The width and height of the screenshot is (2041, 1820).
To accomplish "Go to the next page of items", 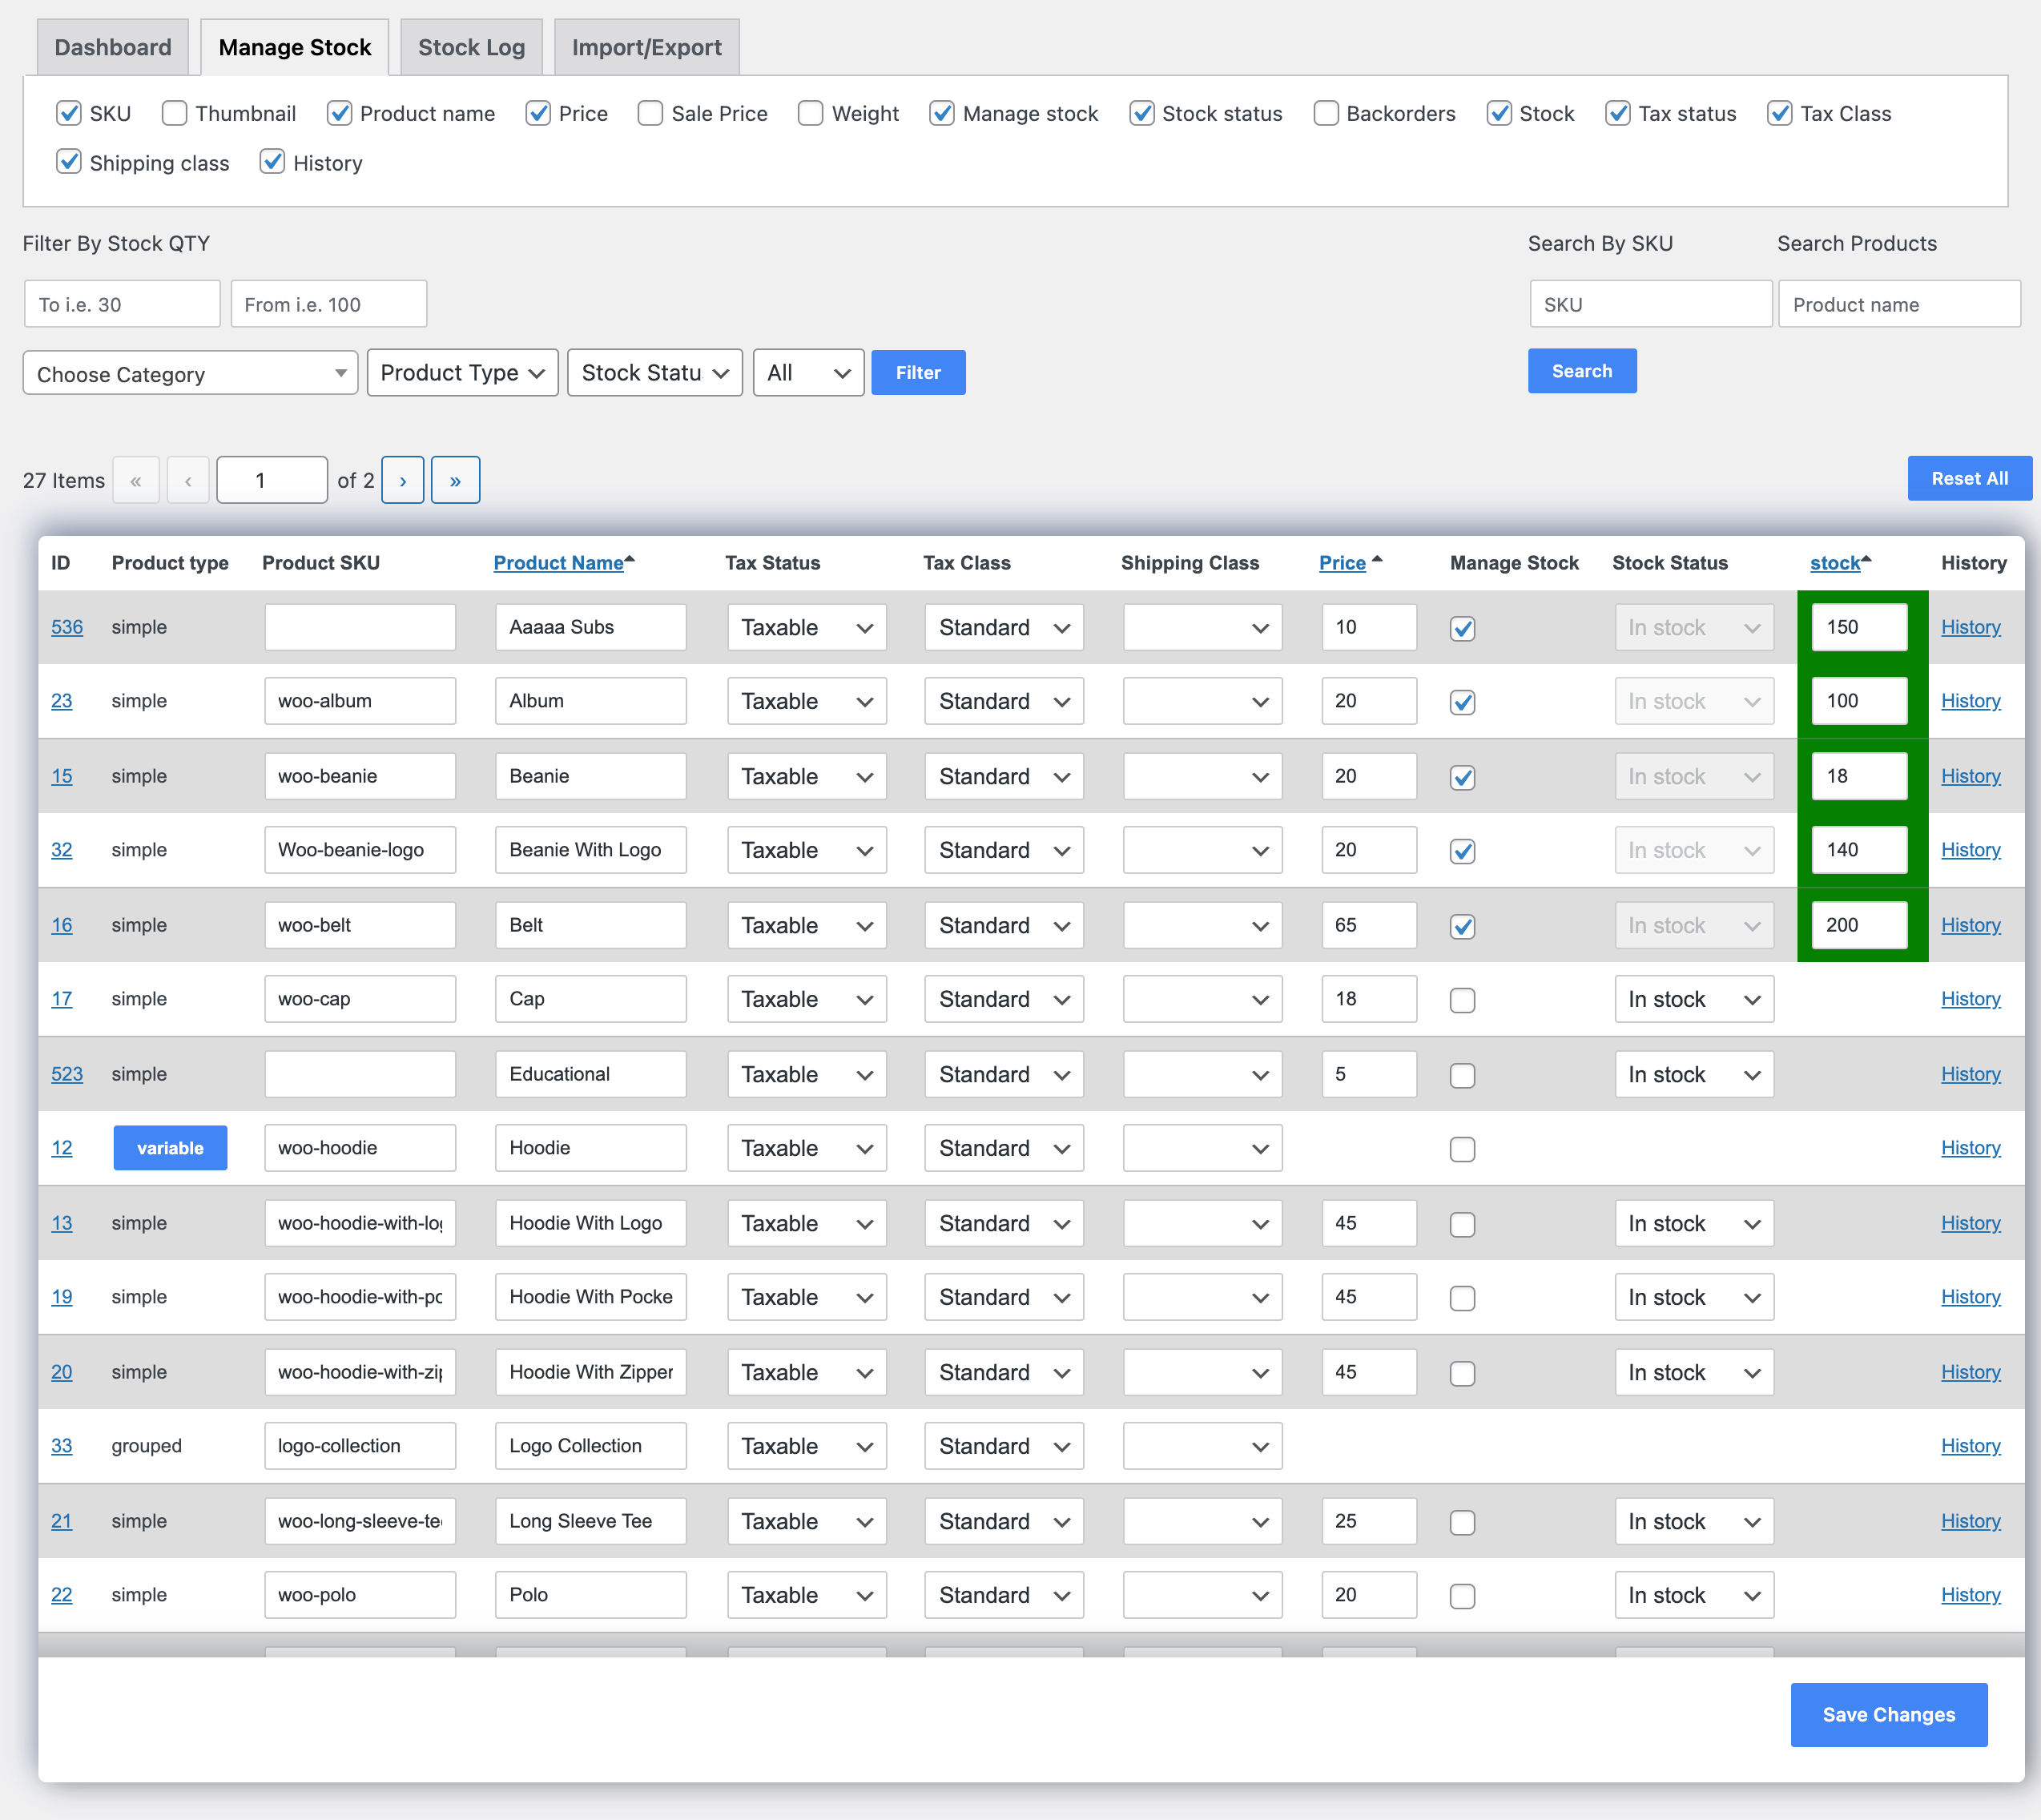I will (403, 480).
